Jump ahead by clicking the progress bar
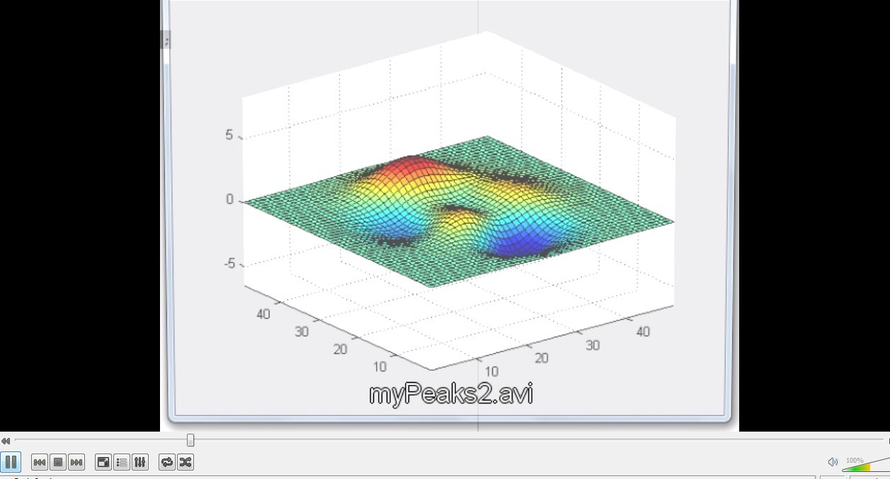This screenshot has width=890, height=479. tap(496, 440)
